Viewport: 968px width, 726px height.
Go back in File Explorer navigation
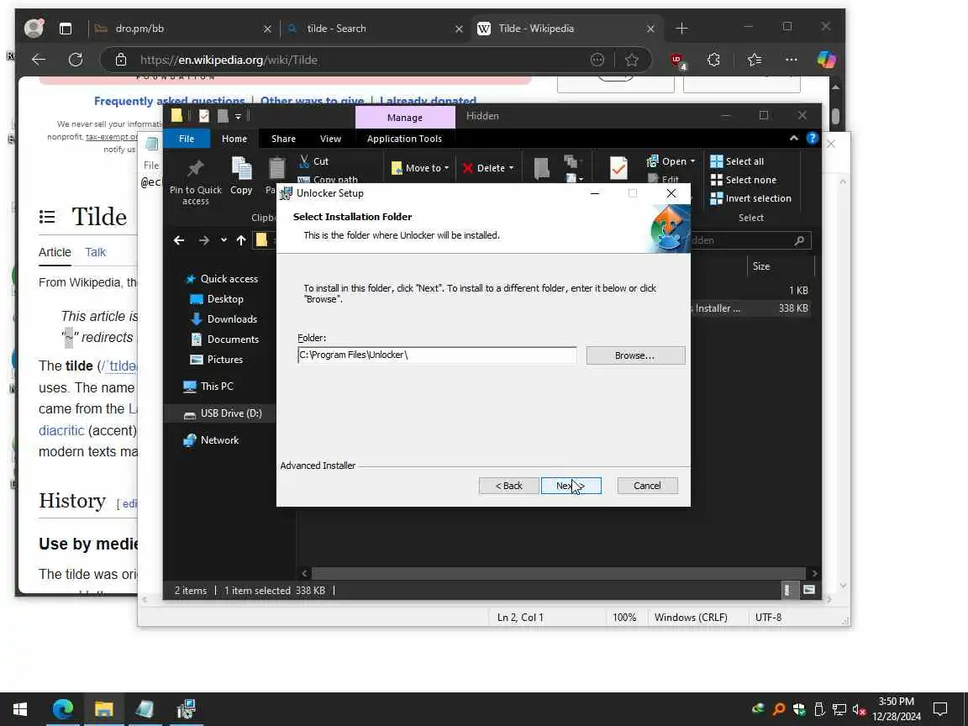coord(179,240)
